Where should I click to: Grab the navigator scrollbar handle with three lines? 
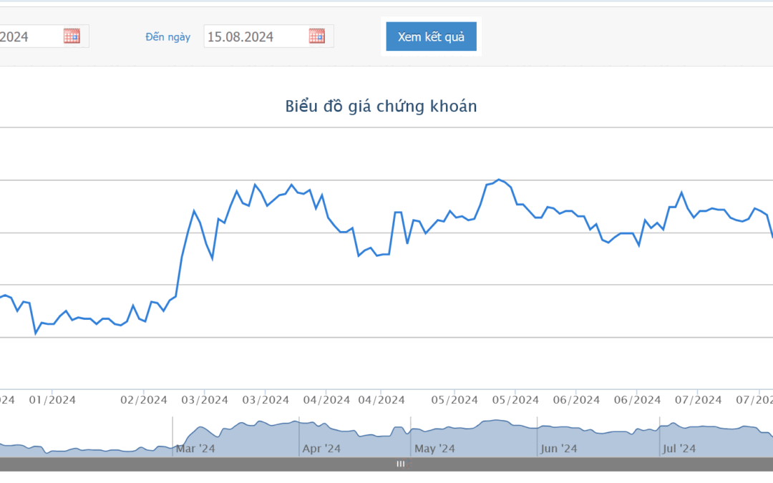pyautogui.click(x=401, y=464)
